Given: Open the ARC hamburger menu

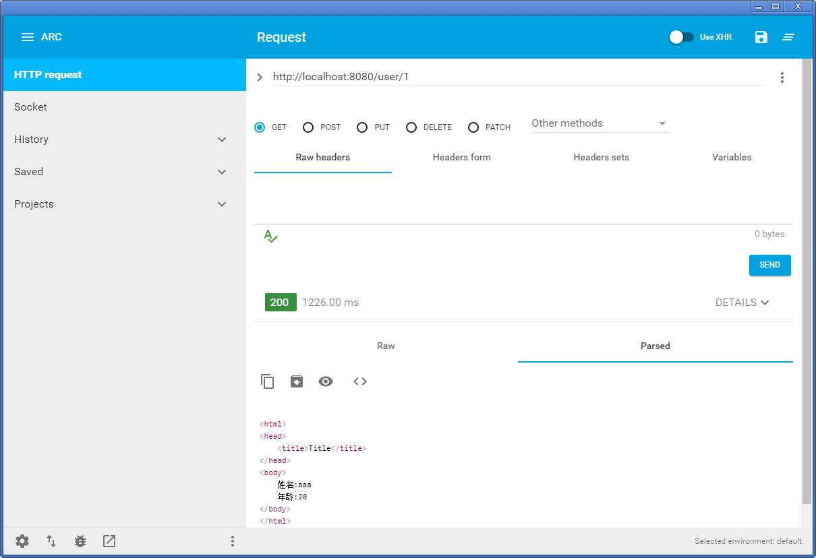Looking at the screenshot, I should [28, 37].
